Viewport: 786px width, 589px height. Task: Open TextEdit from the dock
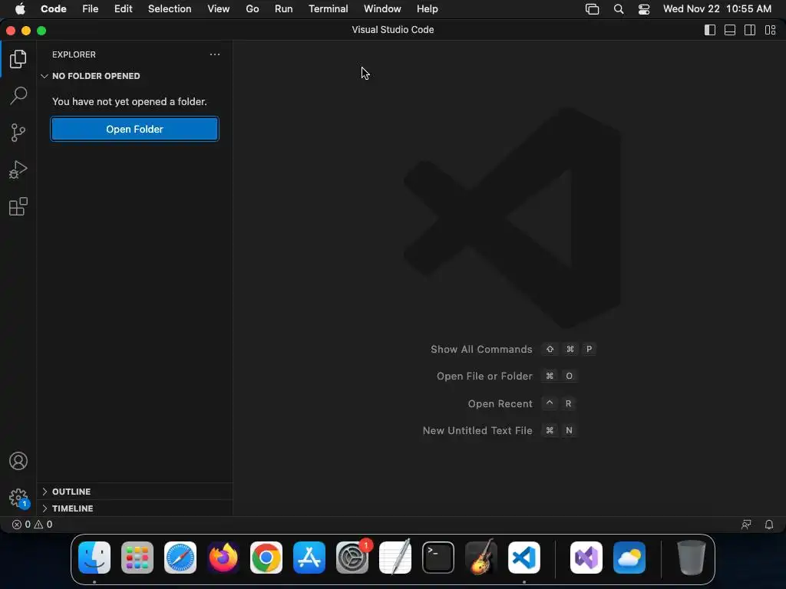pyautogui.click(x=395, y=558)
